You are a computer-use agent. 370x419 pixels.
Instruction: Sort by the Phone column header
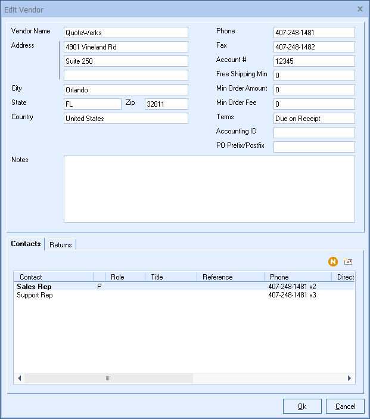pyautogui.click(x=297, y=277)
